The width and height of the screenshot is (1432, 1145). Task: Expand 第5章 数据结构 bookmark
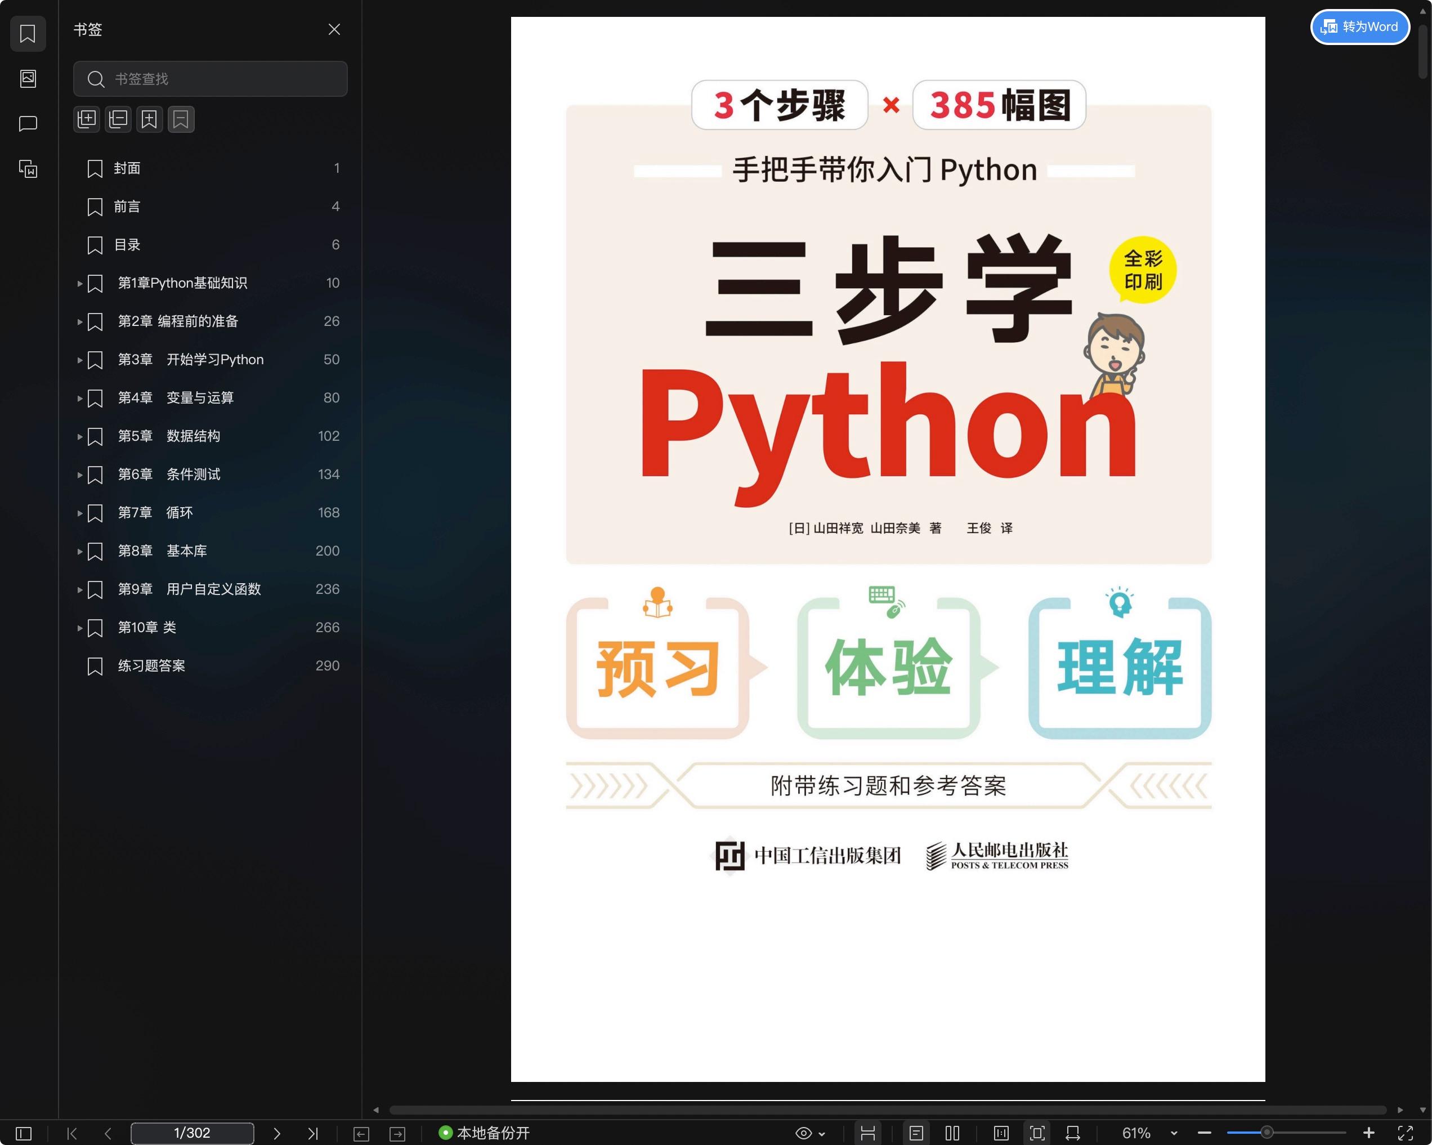80,436
